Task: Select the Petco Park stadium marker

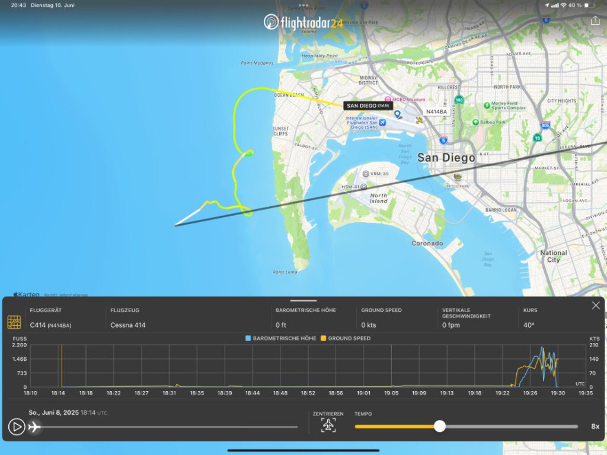Action: pyautogui.click(x=458, y=177)
